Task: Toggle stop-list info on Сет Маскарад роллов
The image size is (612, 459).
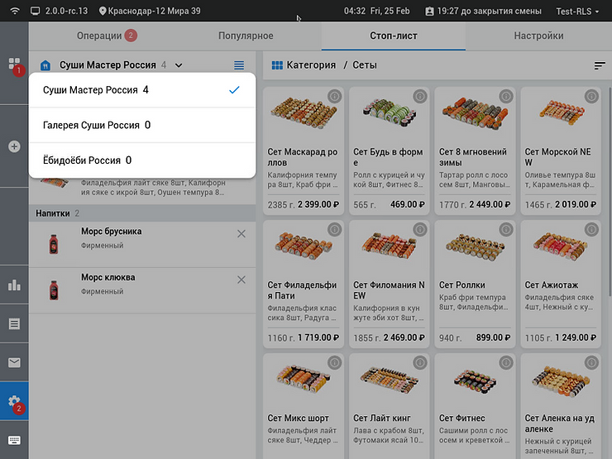Action: pyautogui.click(x=333, y=97)
